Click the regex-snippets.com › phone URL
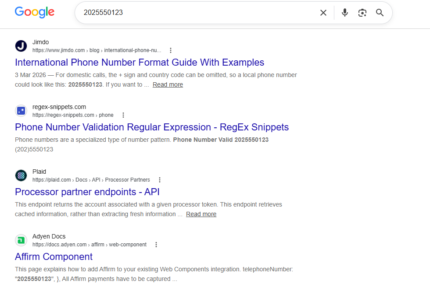430x291 pixels. [x=73, y=115]
